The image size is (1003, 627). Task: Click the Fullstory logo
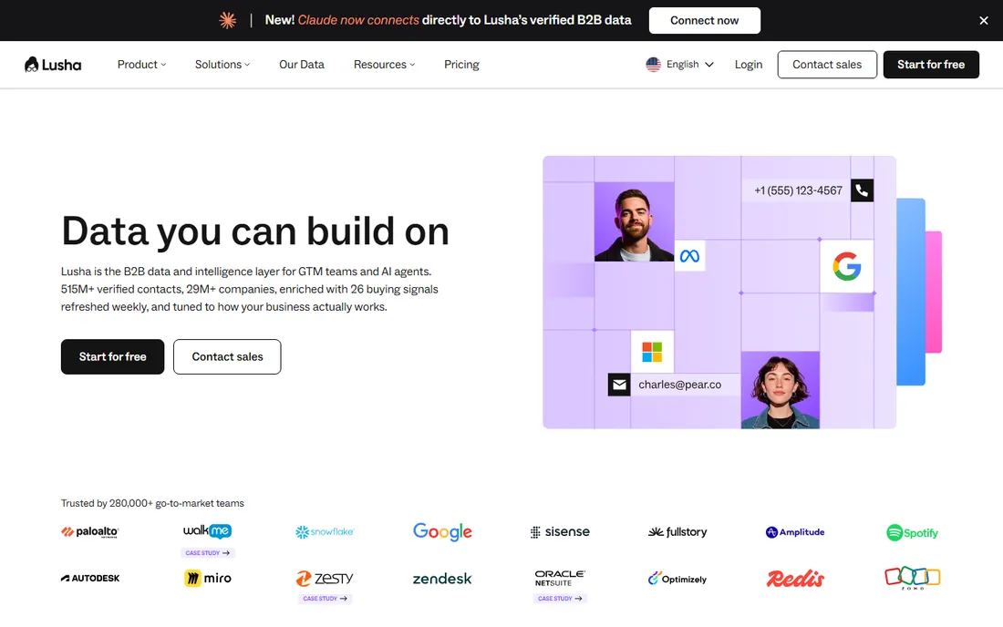(x=677, y=532)
